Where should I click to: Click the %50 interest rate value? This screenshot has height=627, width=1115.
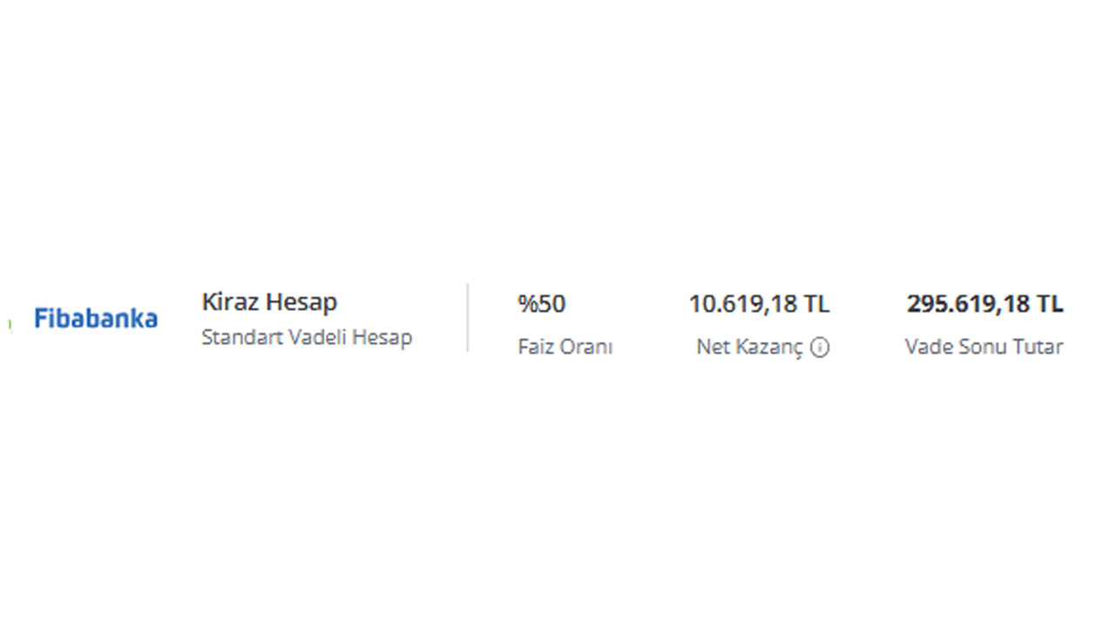[x=542, y=304]
